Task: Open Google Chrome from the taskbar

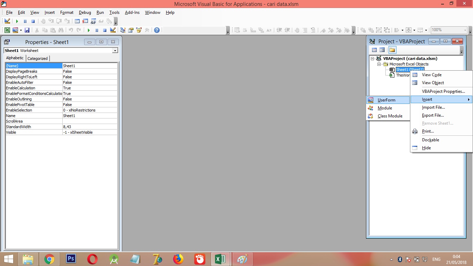Action: [50, 259]
